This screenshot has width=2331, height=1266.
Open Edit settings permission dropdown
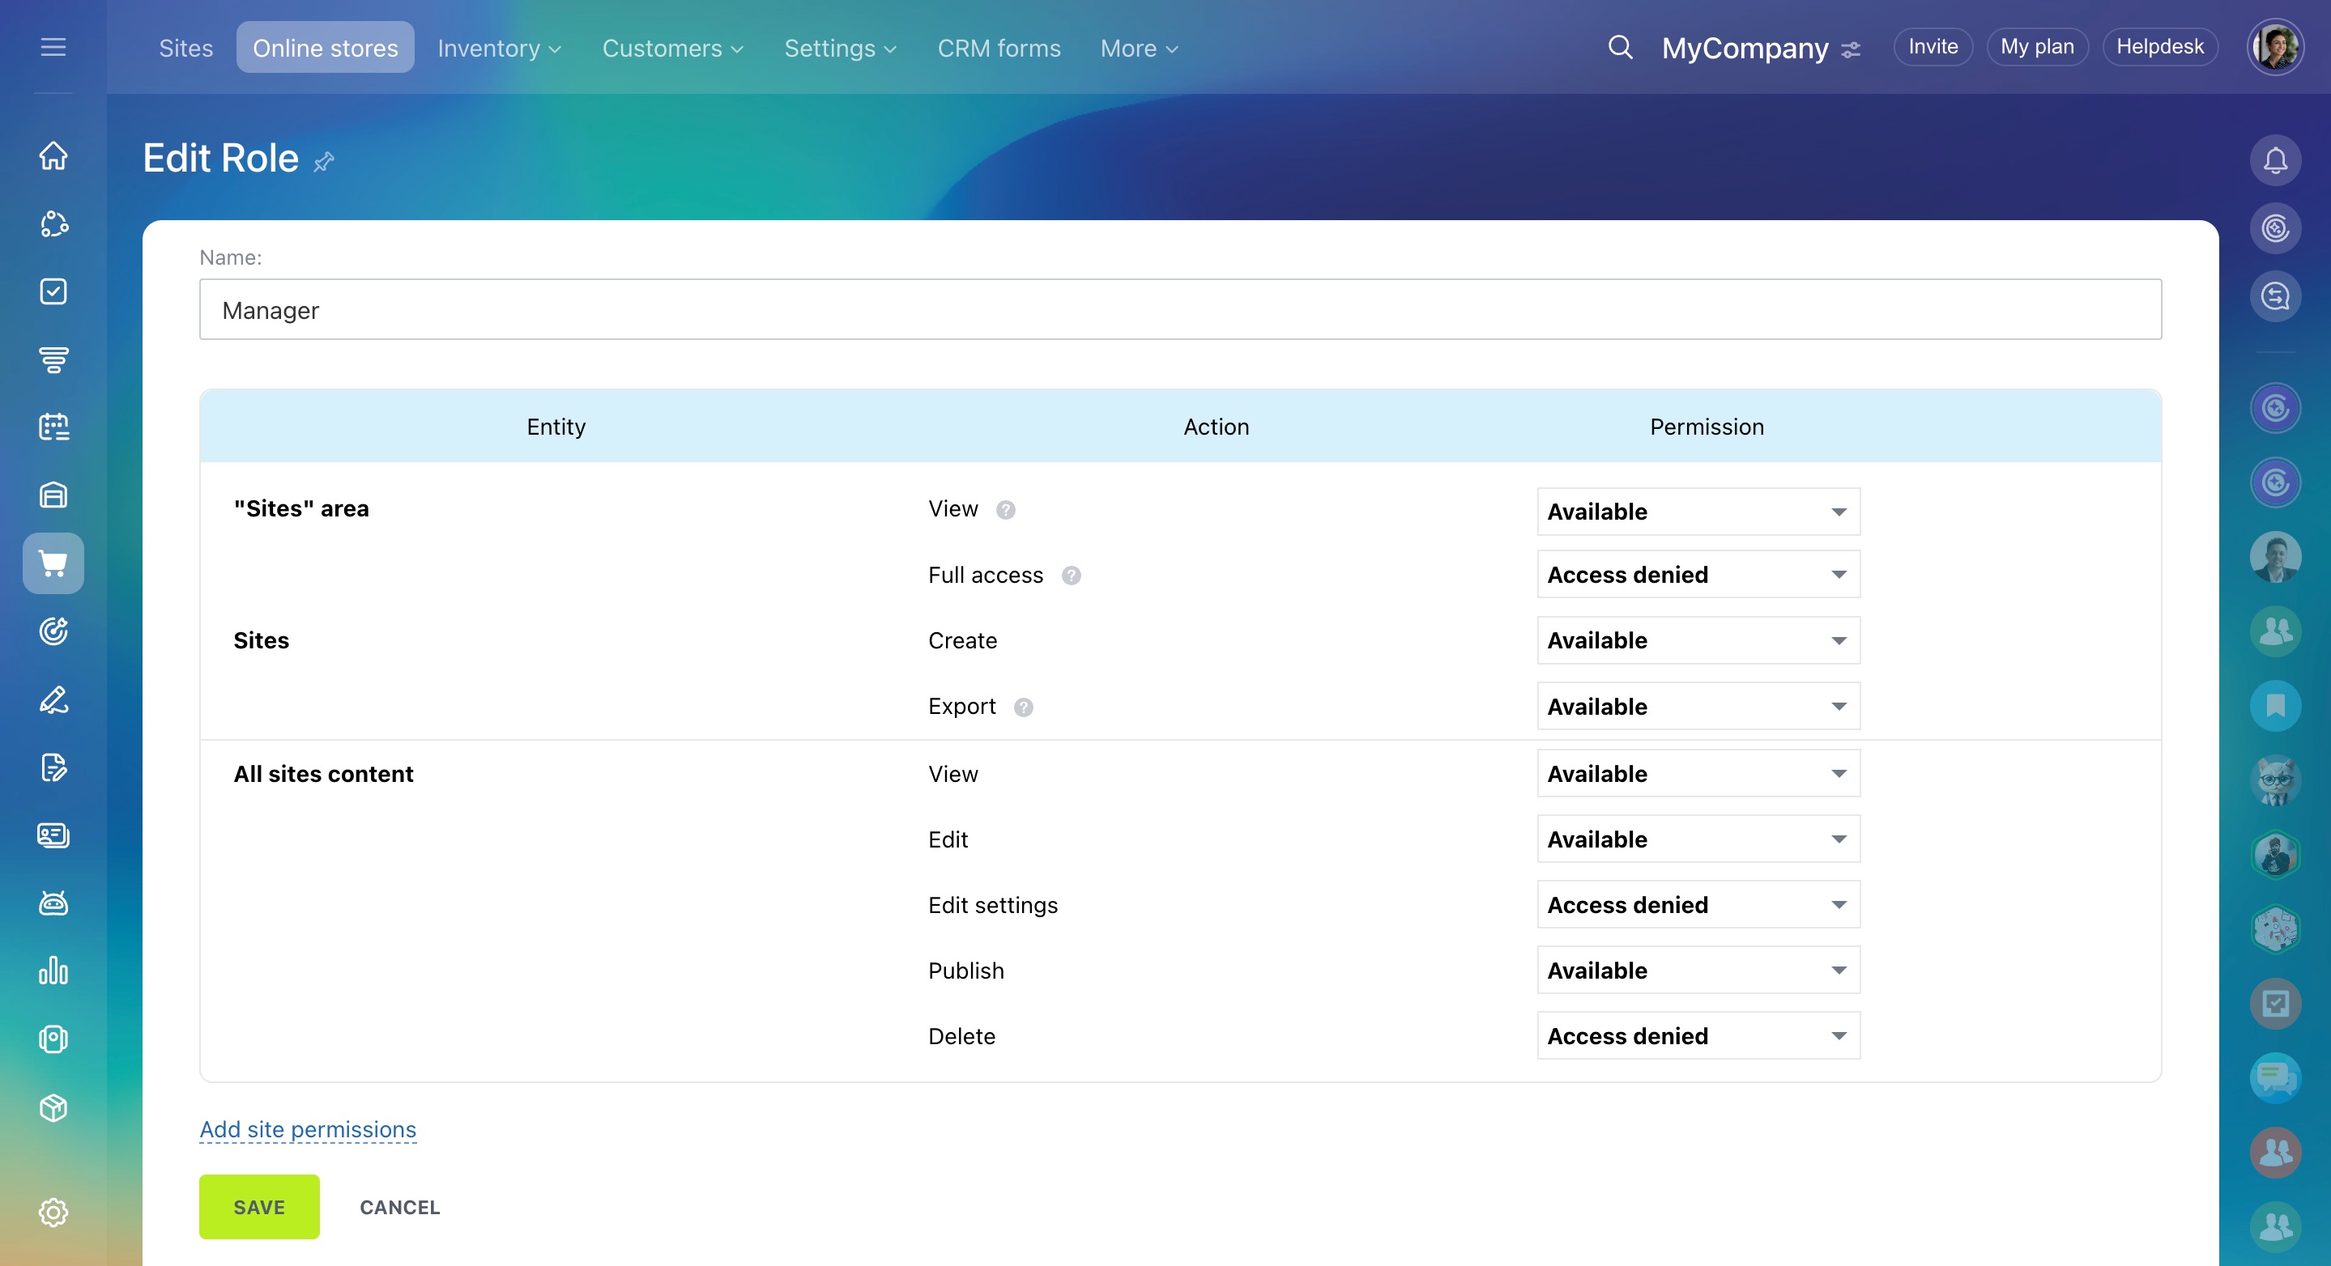(x=1698, y=904)
